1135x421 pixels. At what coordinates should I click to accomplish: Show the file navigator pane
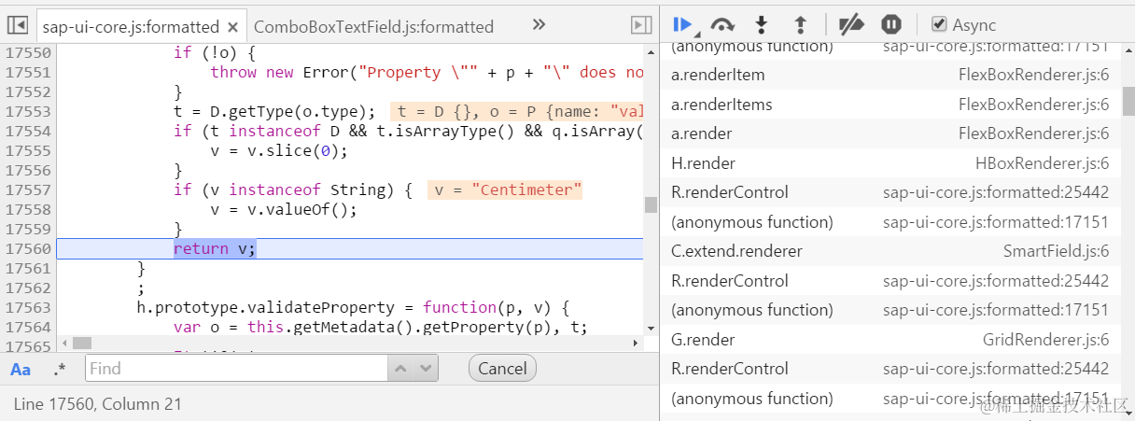(x=18, y=25)
